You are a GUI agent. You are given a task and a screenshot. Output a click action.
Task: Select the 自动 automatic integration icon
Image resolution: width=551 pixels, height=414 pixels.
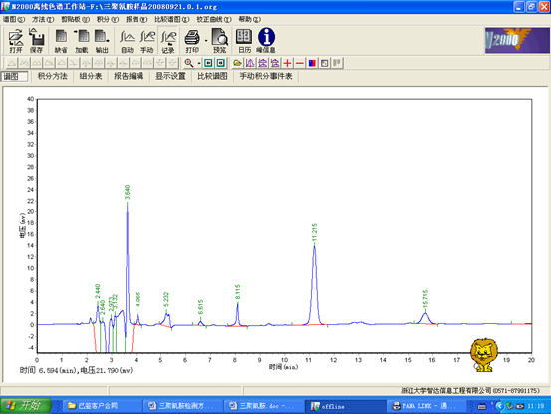coord(127,41)
